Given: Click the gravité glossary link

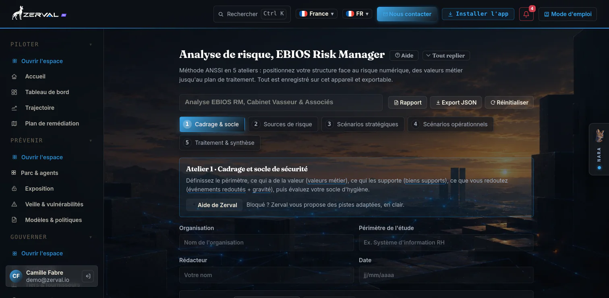Looking at the screenshot, I should click(x=262, y=189).
